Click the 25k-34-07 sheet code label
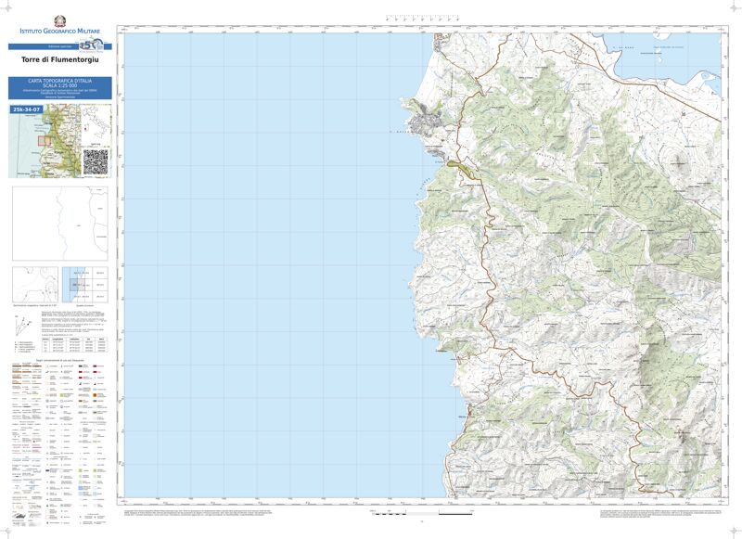Image resolution: width=742 pixels, height=539 pixels. (27, 109)
